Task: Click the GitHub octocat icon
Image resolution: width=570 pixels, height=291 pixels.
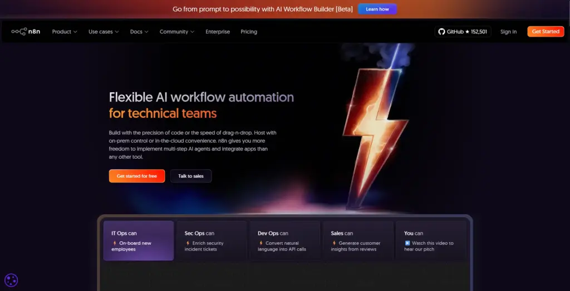Action: coord(442,32)
